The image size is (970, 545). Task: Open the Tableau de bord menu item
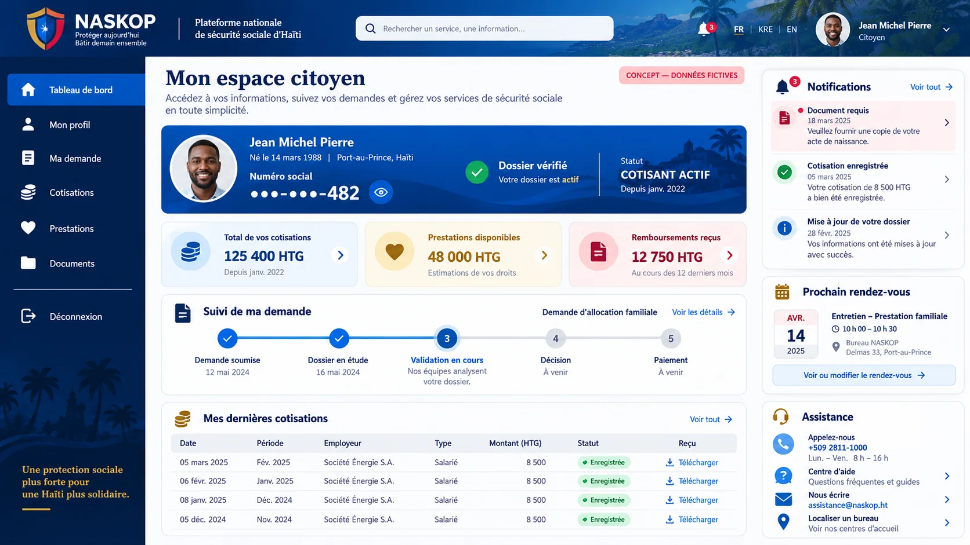[76, 90]
